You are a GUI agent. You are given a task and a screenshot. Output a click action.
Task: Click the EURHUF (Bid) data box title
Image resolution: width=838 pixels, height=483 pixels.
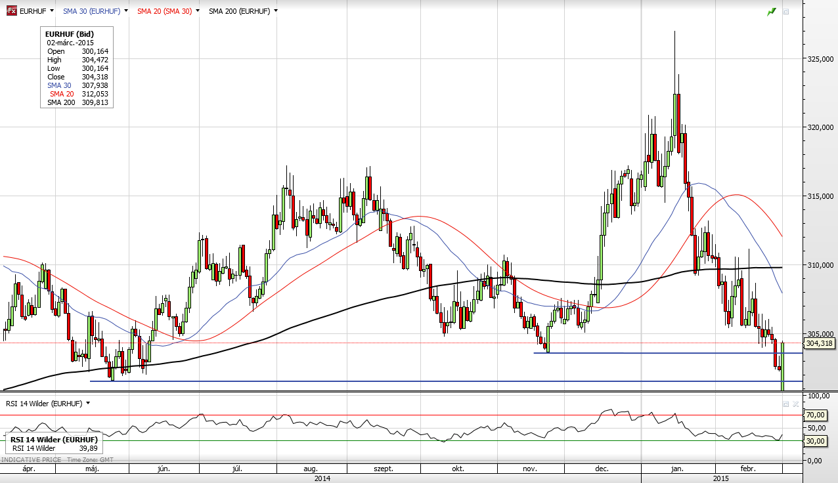tap(69, 34)
